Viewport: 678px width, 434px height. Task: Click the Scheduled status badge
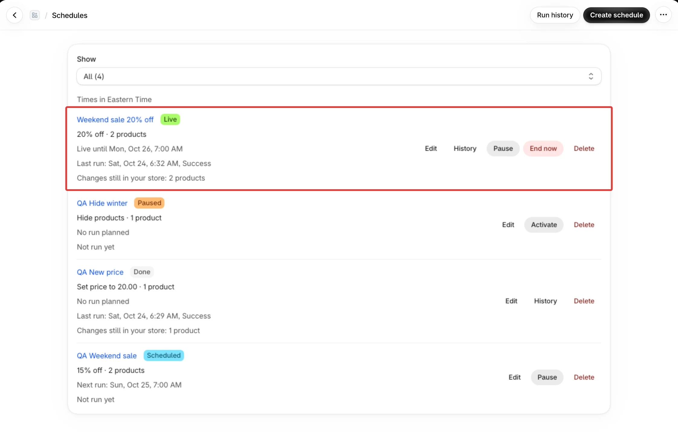tap(164, 355)
